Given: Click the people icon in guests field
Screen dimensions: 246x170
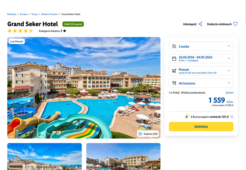Looking at the screenshot, I should [174, 46].
